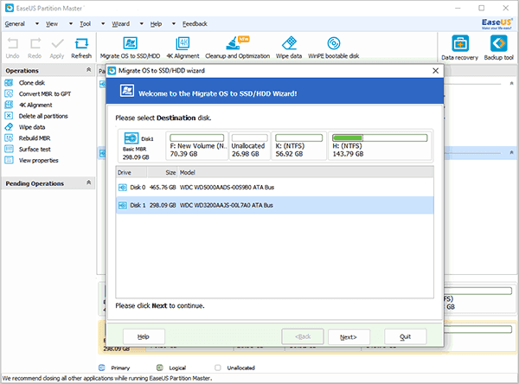Click the Disk1 Basic MBR icon
This screenshot has height=384, width=519.
131,138
